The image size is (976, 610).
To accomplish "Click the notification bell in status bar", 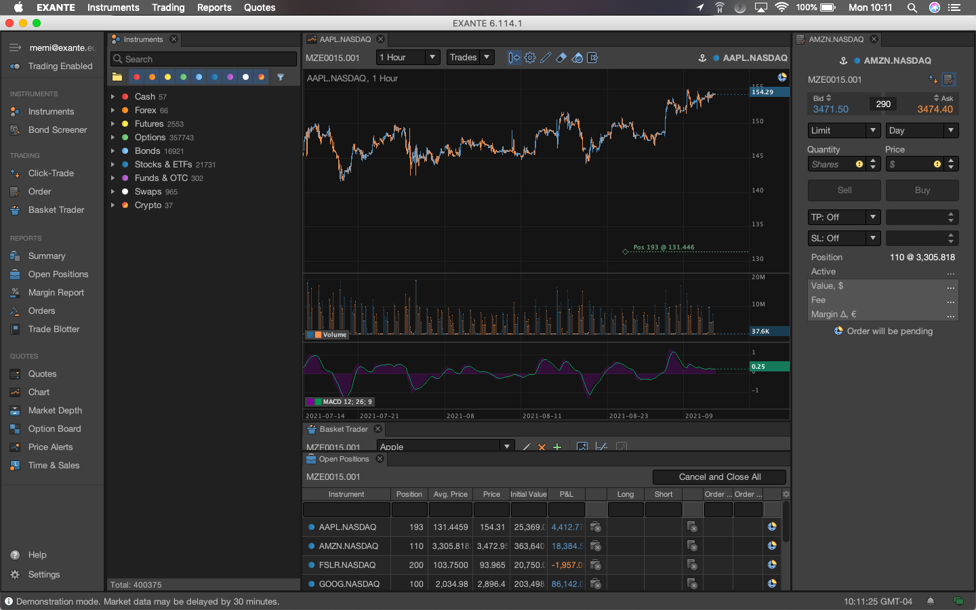I will point(931,601).
